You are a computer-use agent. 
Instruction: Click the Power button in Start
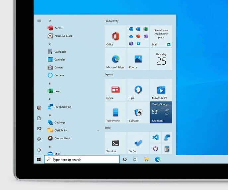[x=39, y=150]
